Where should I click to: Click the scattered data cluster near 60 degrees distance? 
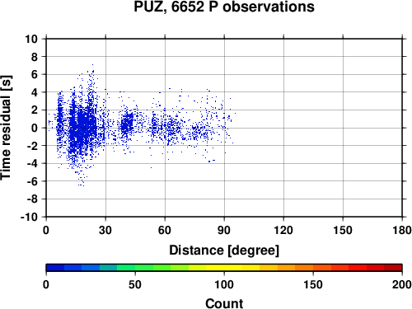[x=166, y=128]
